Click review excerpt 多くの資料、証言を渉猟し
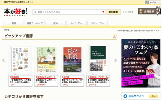 pyautogui.click(x=98, y=81)
